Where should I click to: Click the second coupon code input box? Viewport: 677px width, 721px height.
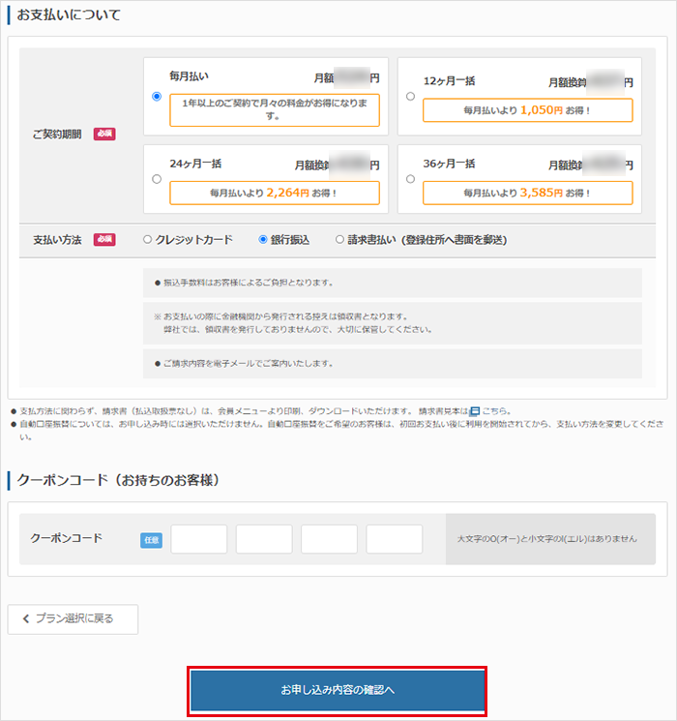pos(263,539)
